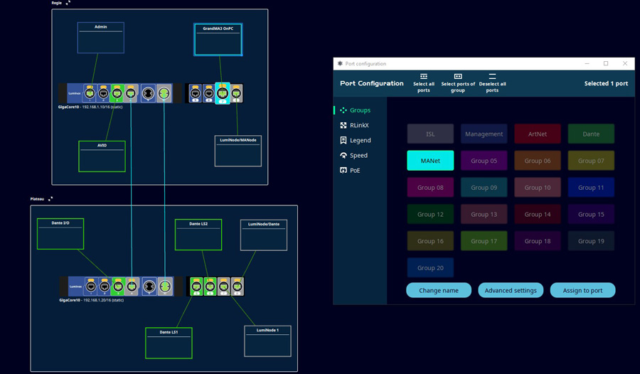Choose Group 16

point(430,241)
